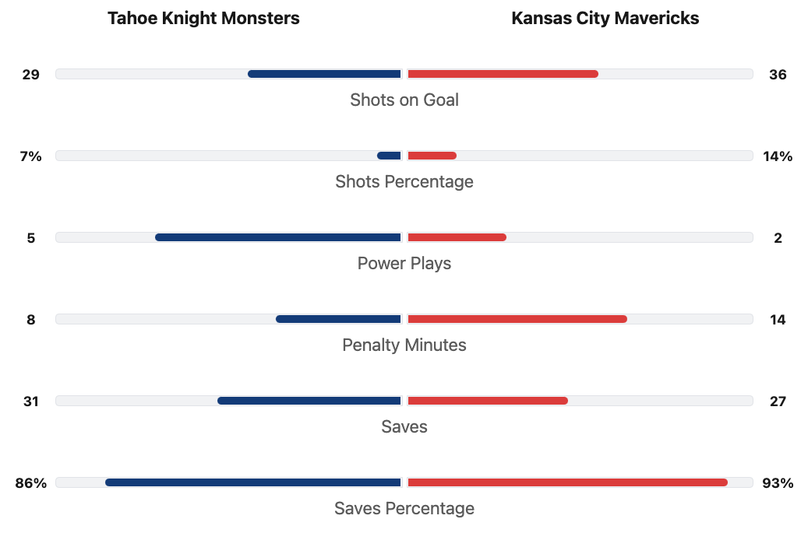Click the blue Penalty Minutes bar
The width and height of the screenshot is (808, 533).
click(338, 319)
